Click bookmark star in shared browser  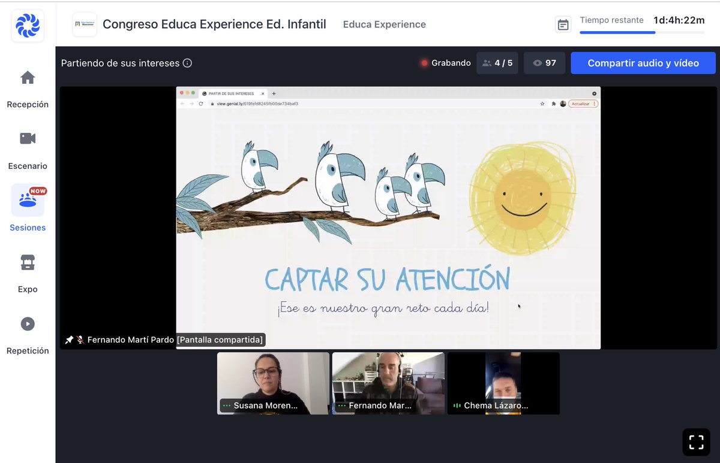(x=542, y=104)
